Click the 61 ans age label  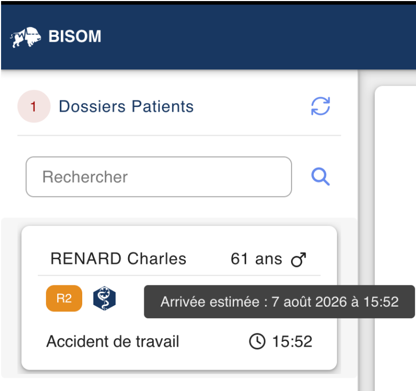coord(256,259)
